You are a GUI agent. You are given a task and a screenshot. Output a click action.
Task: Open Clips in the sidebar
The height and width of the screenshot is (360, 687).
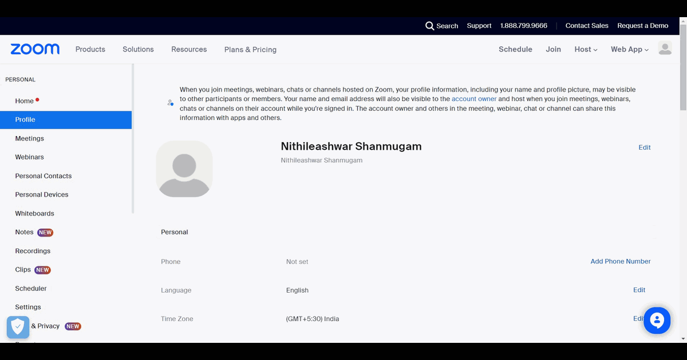23,270
